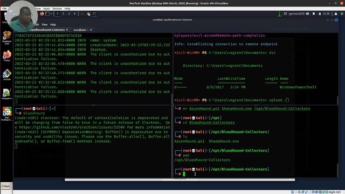Image resolution: width=345 pixels, height=194 pixels.
Task: Click the /opt/Bloodhound-Collectors pwd output
Action: (202, 160)
